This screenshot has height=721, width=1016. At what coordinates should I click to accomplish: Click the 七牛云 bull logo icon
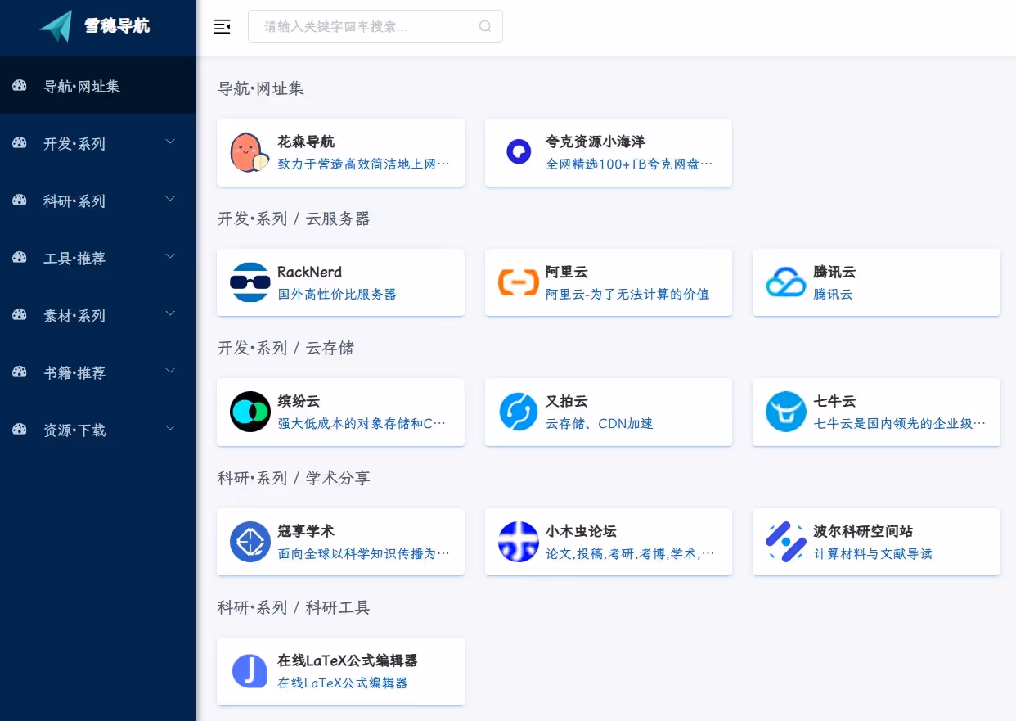[x=785, y=412]
